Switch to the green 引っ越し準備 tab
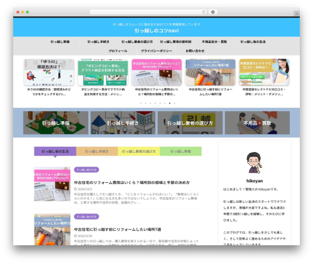This screenshot has width=313, height=264. (x=181, y=151)
